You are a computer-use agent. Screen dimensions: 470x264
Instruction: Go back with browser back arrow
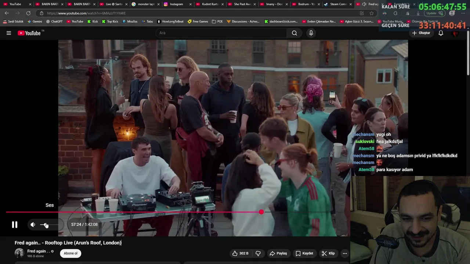[x=7, y=13]
